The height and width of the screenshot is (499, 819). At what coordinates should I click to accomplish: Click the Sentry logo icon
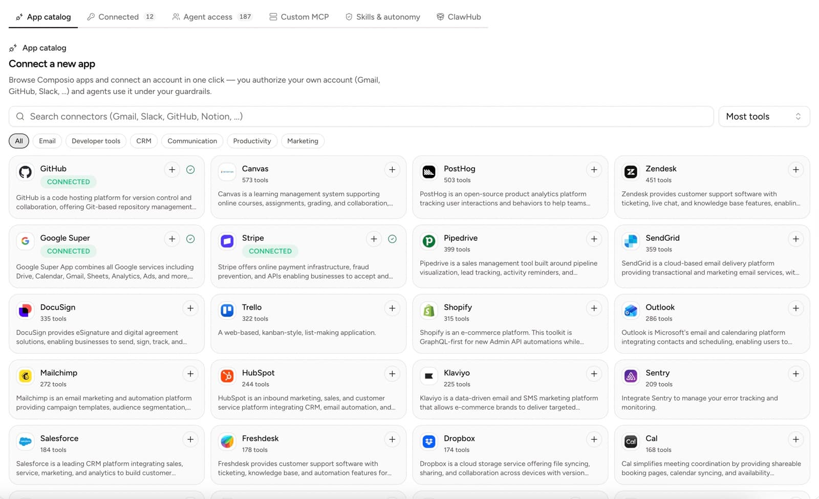(x=631, y=376)
